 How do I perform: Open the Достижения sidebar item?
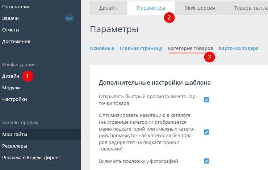point(16,41)
